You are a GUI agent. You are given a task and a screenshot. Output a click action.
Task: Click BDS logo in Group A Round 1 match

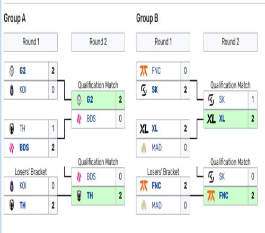pyautogui.click(x=12, y=148)
